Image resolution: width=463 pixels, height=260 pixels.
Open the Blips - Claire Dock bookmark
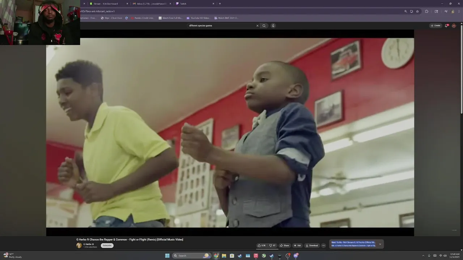point(111,18)
